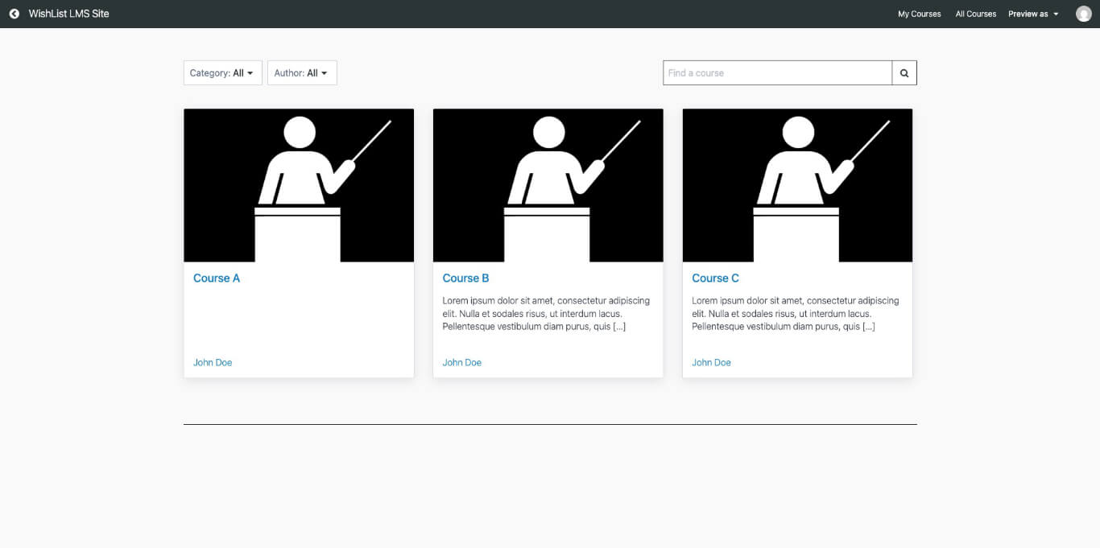
Task: Open the user avatar profile icon
Action: 1083,14
